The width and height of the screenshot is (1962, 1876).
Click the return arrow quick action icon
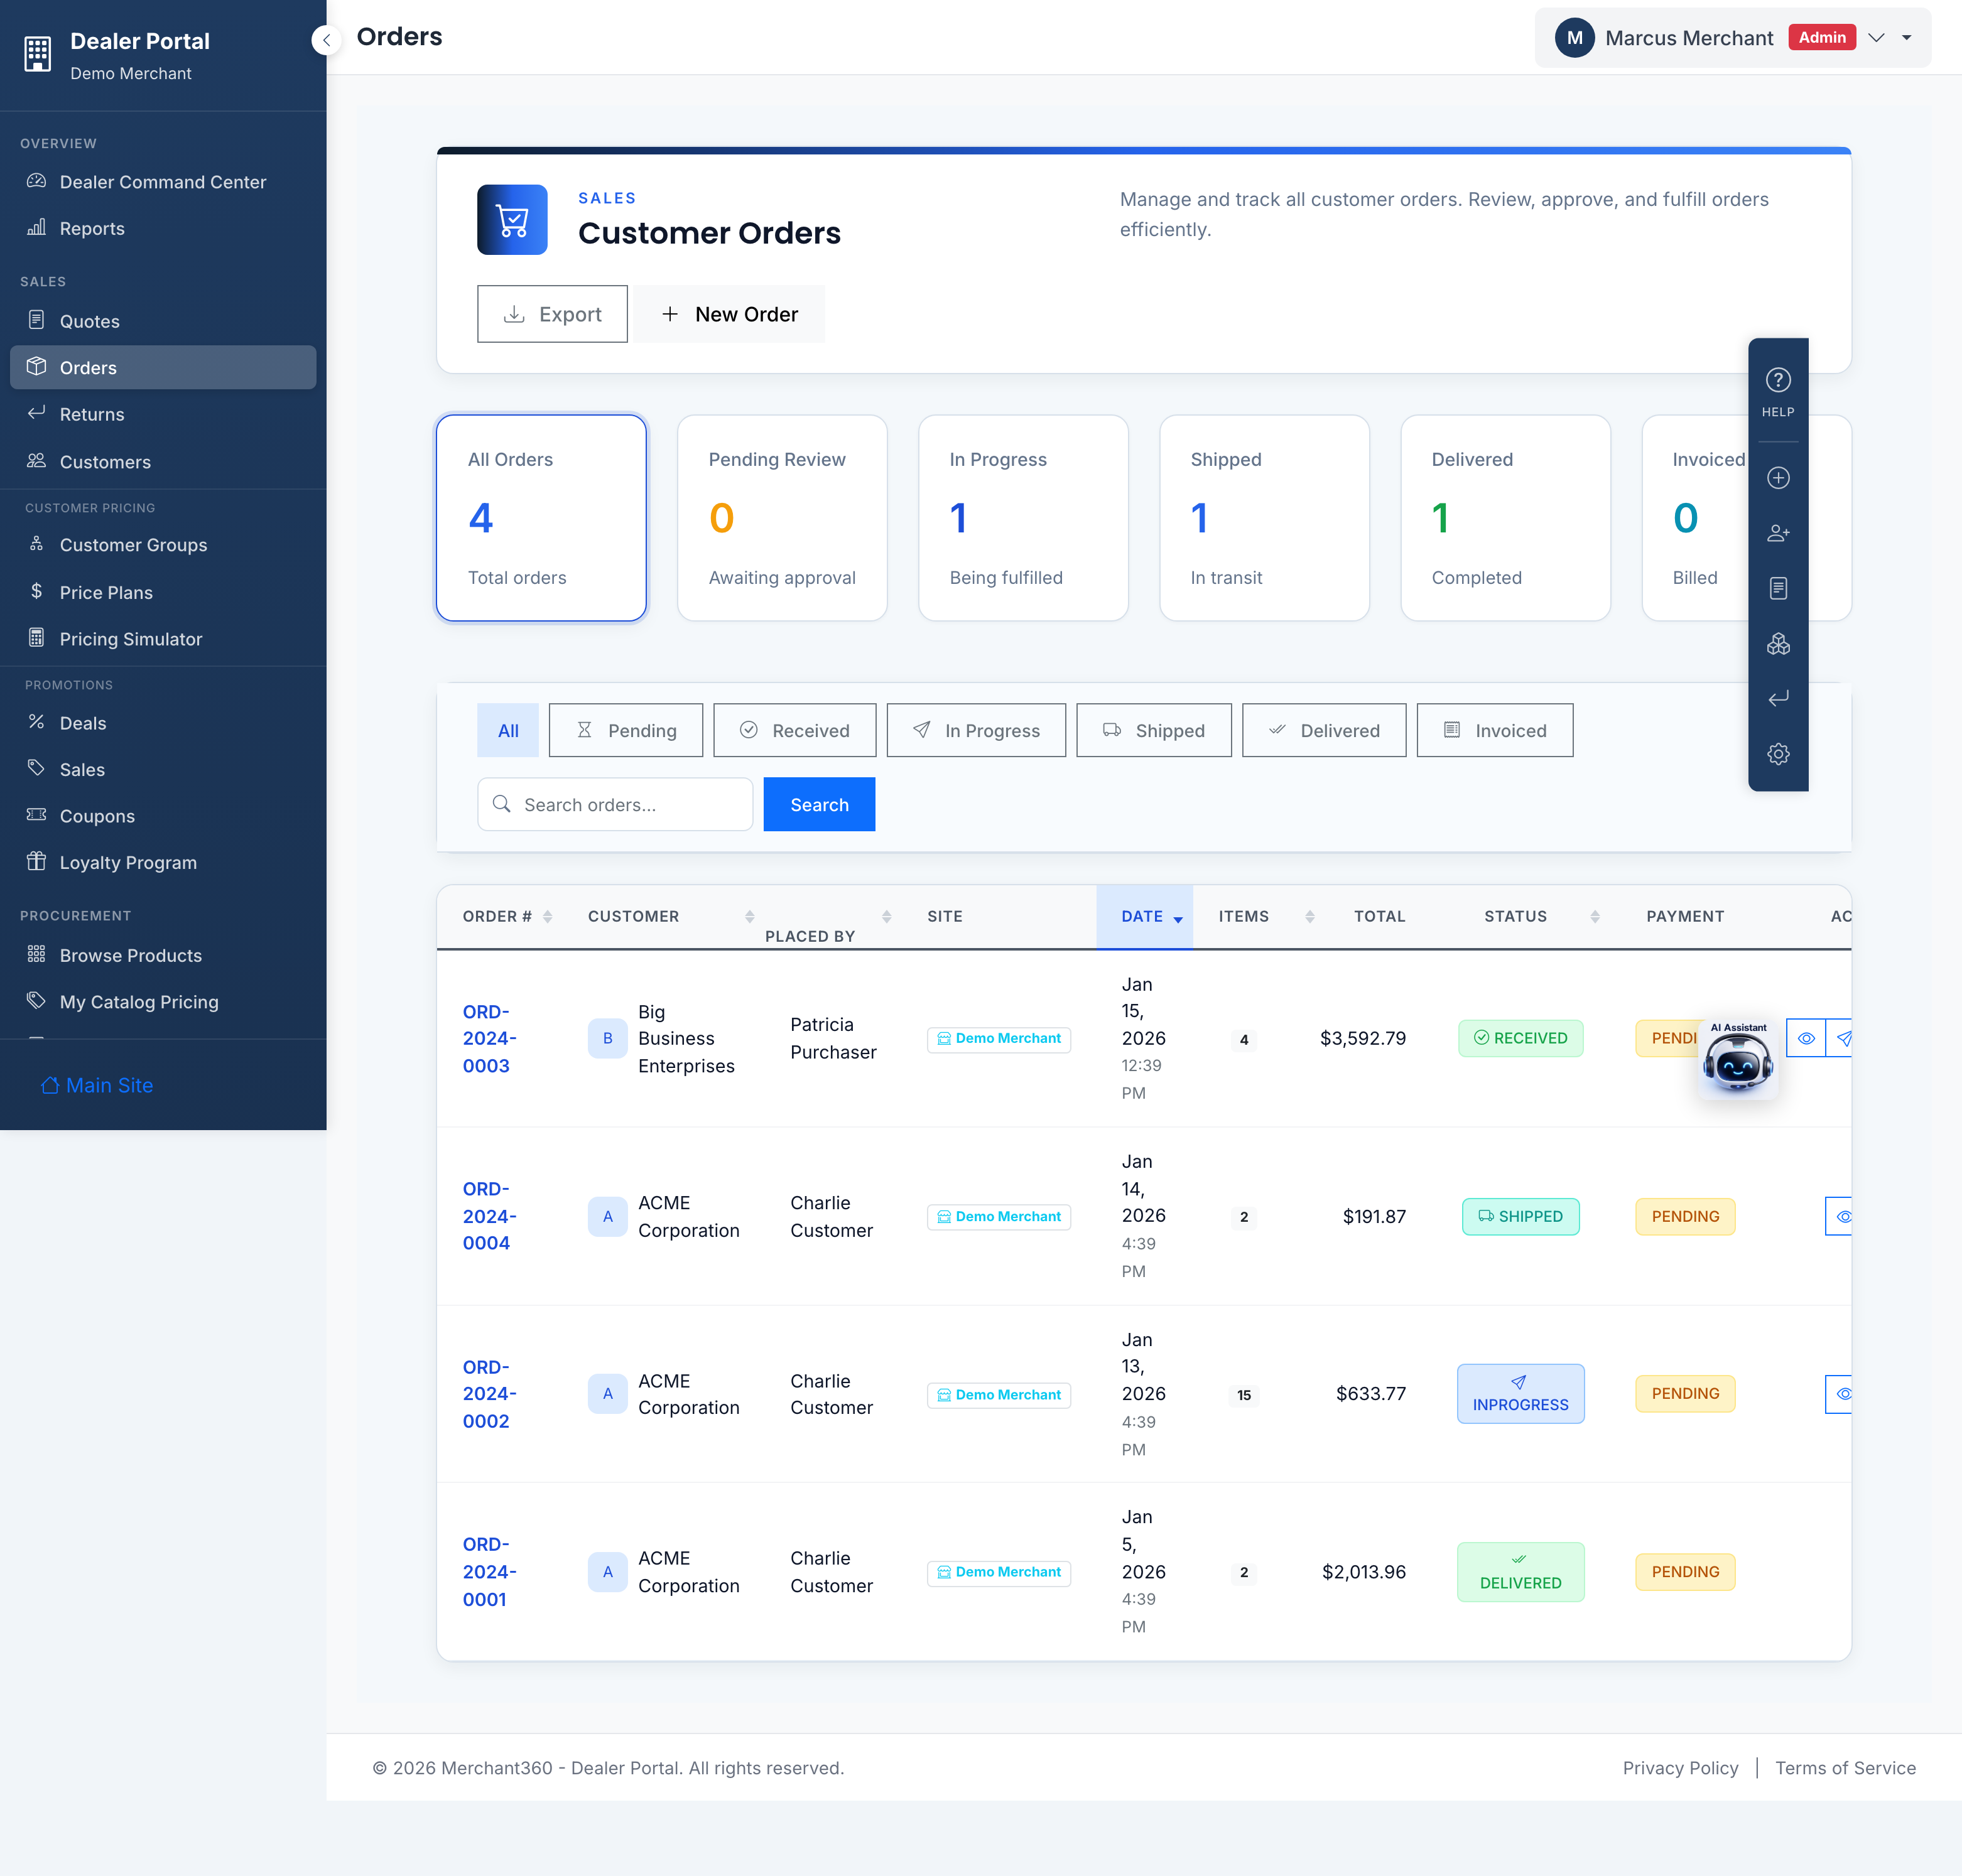click(1778, 699)
